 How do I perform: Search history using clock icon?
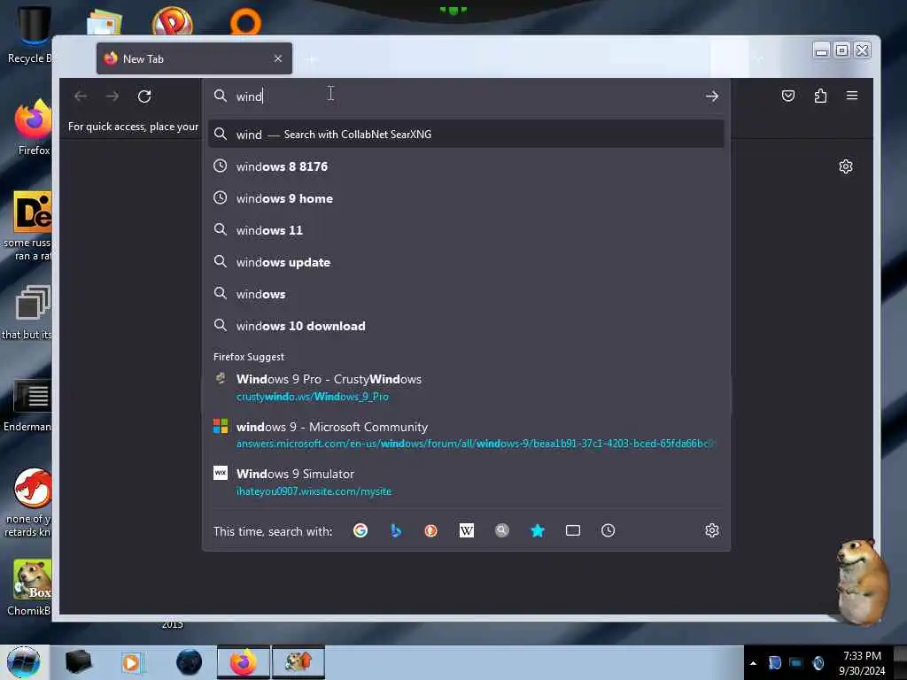click(x=608, y=530)
